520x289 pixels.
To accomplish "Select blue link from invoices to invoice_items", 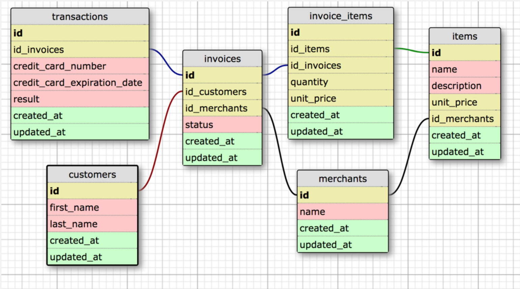I will [x=275, y=70].
